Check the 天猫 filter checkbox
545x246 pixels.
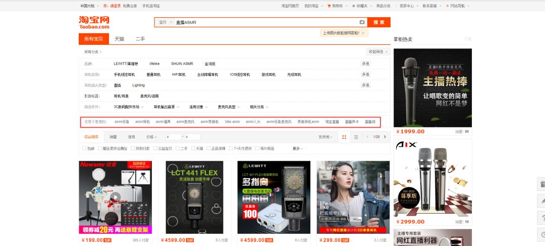point(193,148)
